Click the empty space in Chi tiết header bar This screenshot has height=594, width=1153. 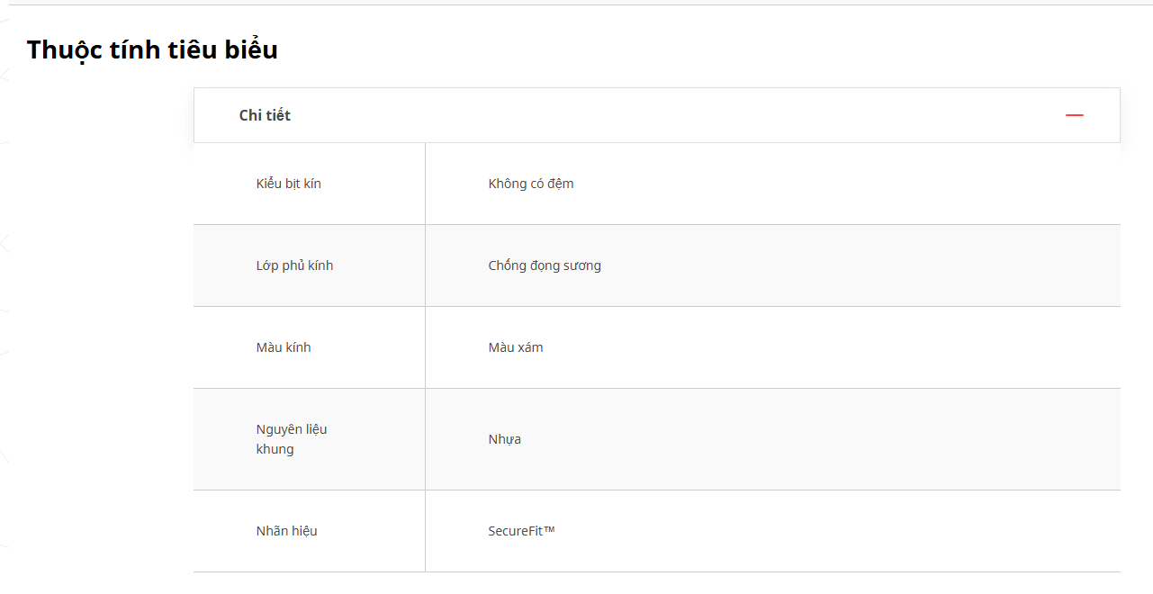click(x=675, y=115)
